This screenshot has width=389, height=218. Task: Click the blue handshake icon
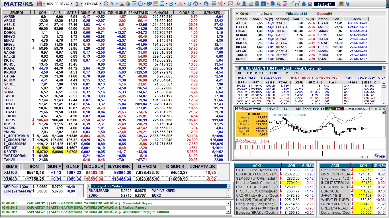tap(149, 4)
